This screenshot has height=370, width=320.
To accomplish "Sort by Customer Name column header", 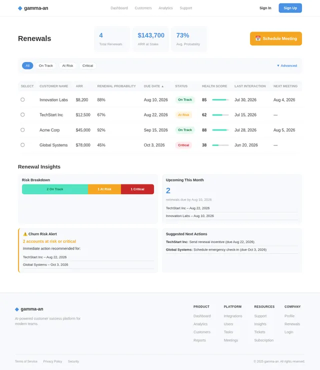I will [x=54, y=86].
